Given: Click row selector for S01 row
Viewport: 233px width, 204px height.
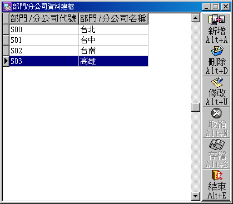Looking at the screenshot, I should click(6, 40).
